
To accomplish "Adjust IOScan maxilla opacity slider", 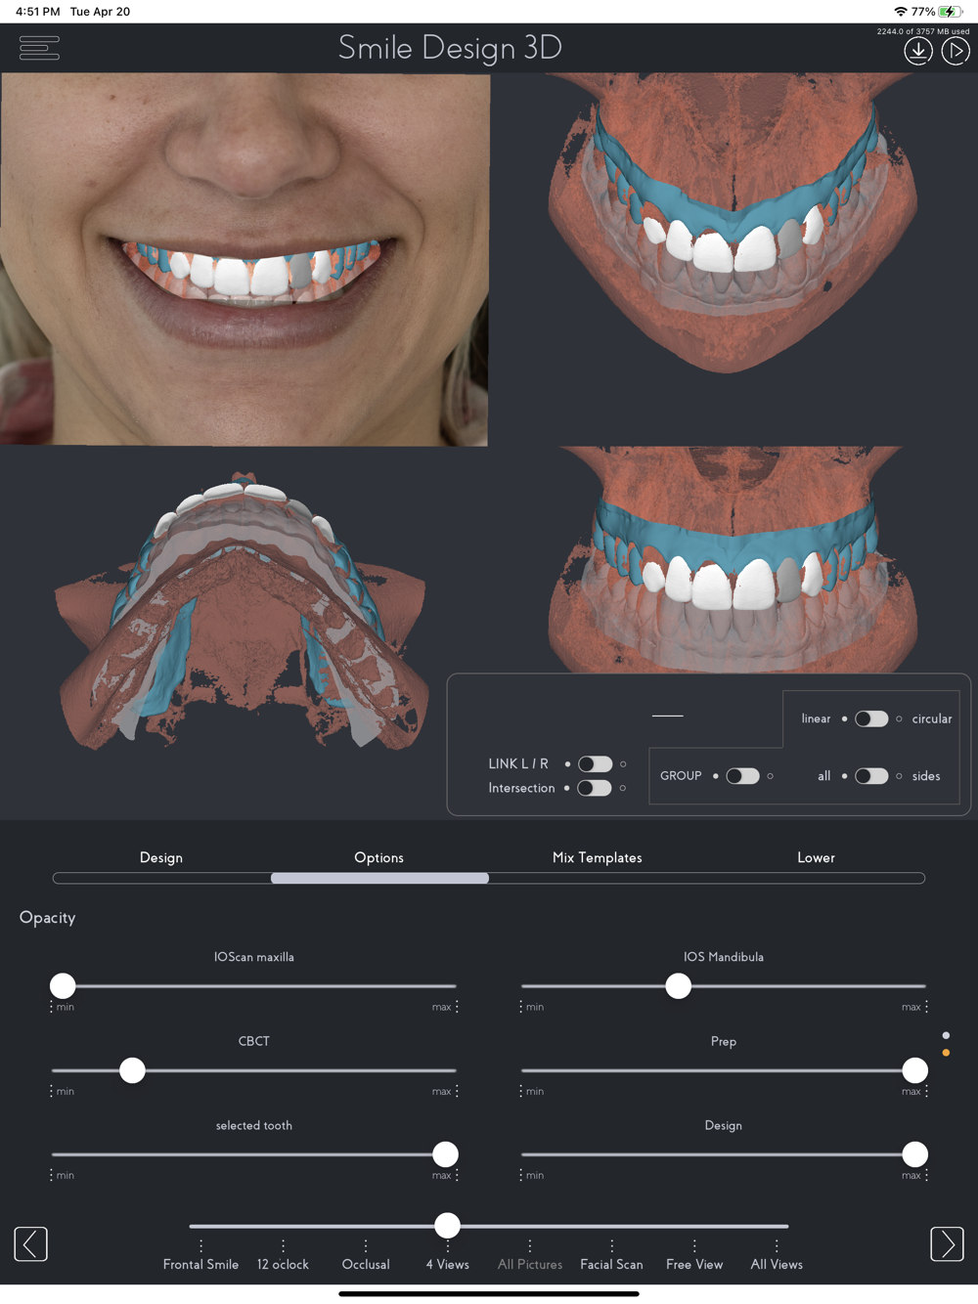I will point(63,985).
